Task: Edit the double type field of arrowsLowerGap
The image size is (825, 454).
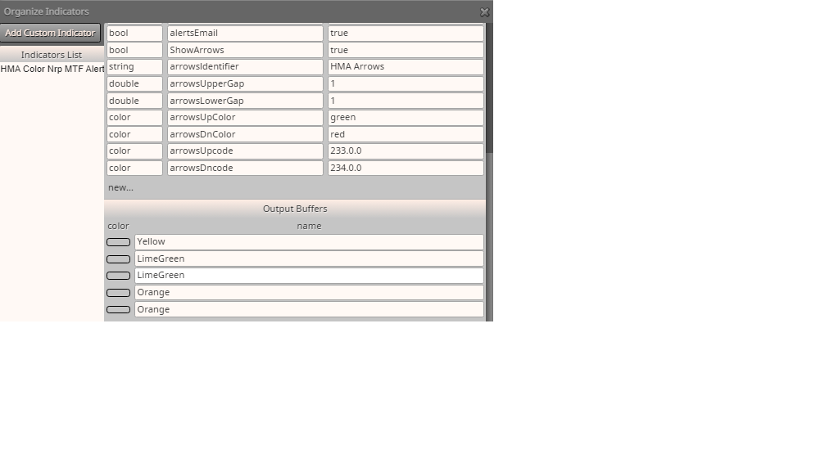Action: pyautogui.click(x=134, y=101)
